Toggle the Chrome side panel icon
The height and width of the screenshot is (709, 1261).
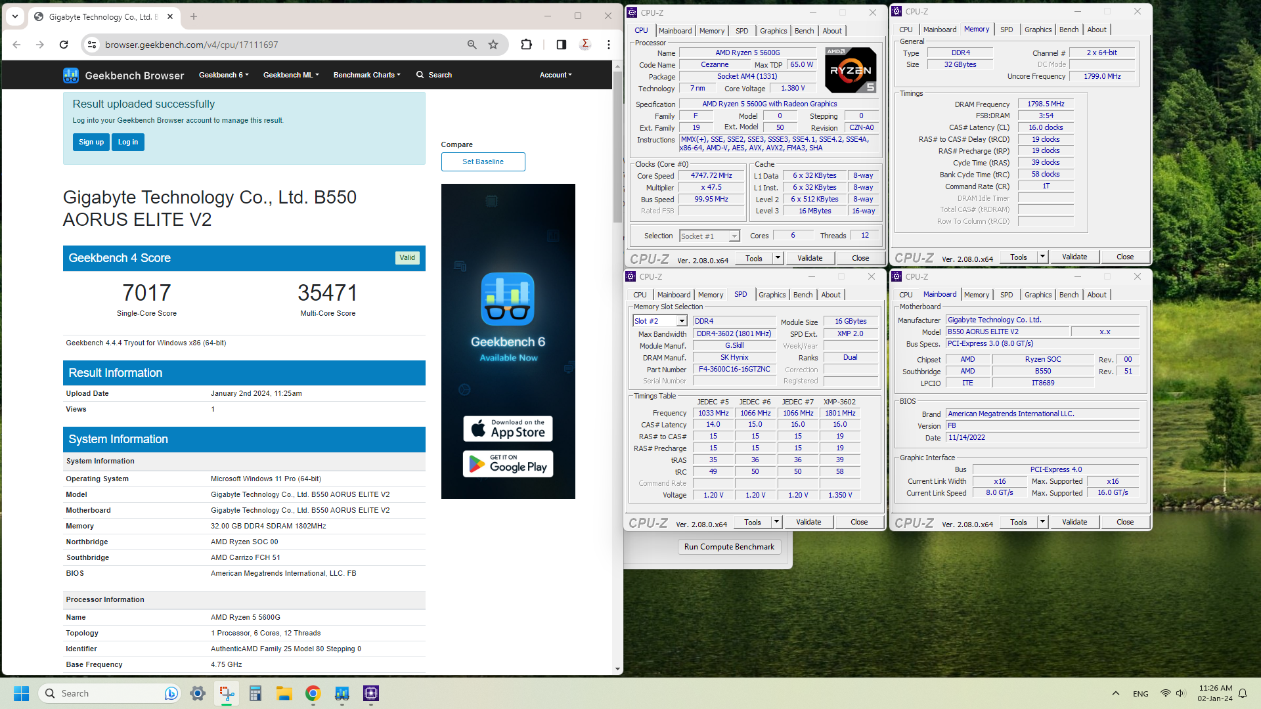[561, 45]
